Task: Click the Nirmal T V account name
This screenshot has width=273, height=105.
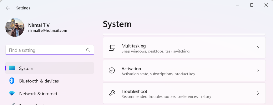Action: click(39, 25)
